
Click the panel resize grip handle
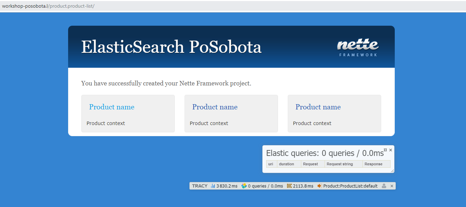[392, 171]
